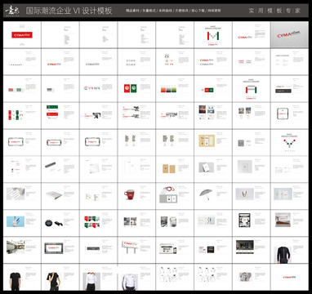Open the green and red letterhead page

[x=52, y=112]
